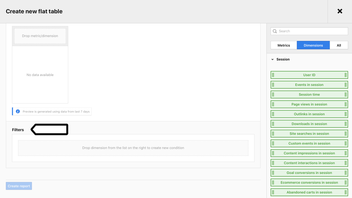Select Custom events in session dimension
Viewport: 352px width, 198px height.
(309, 143)
